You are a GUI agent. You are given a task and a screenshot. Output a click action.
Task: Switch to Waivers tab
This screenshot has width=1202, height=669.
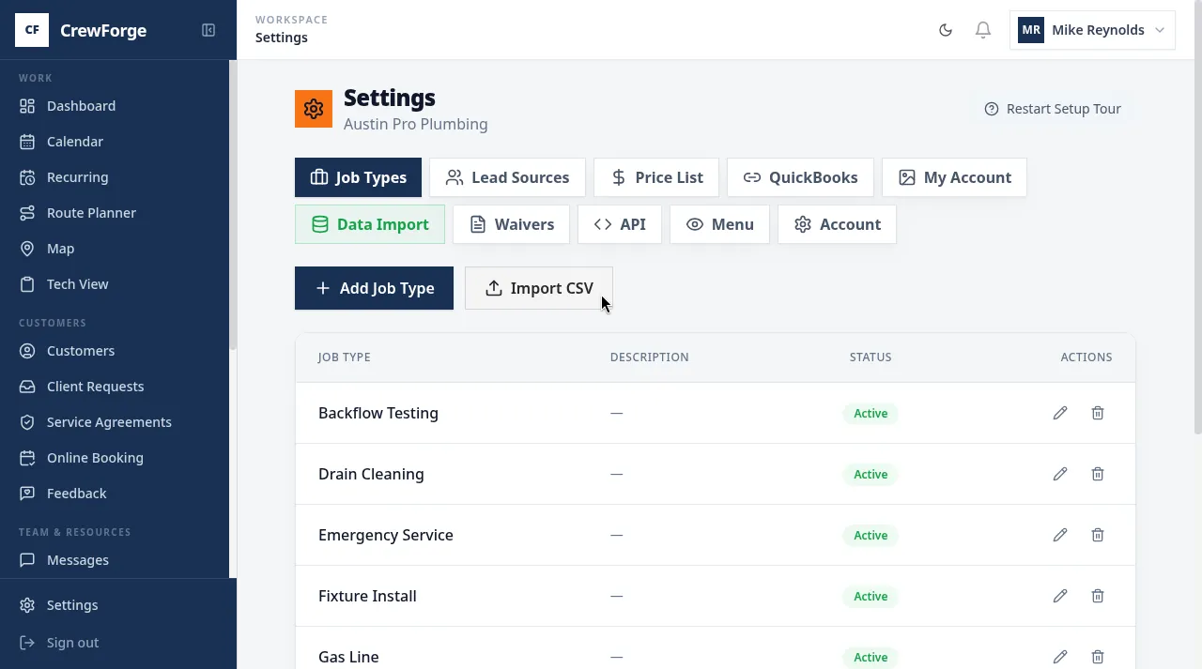[x=511, y=224]
